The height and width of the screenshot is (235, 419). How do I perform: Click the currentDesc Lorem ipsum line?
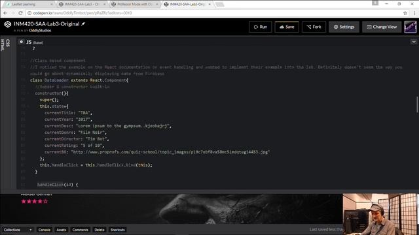click(x=108, y=126)
